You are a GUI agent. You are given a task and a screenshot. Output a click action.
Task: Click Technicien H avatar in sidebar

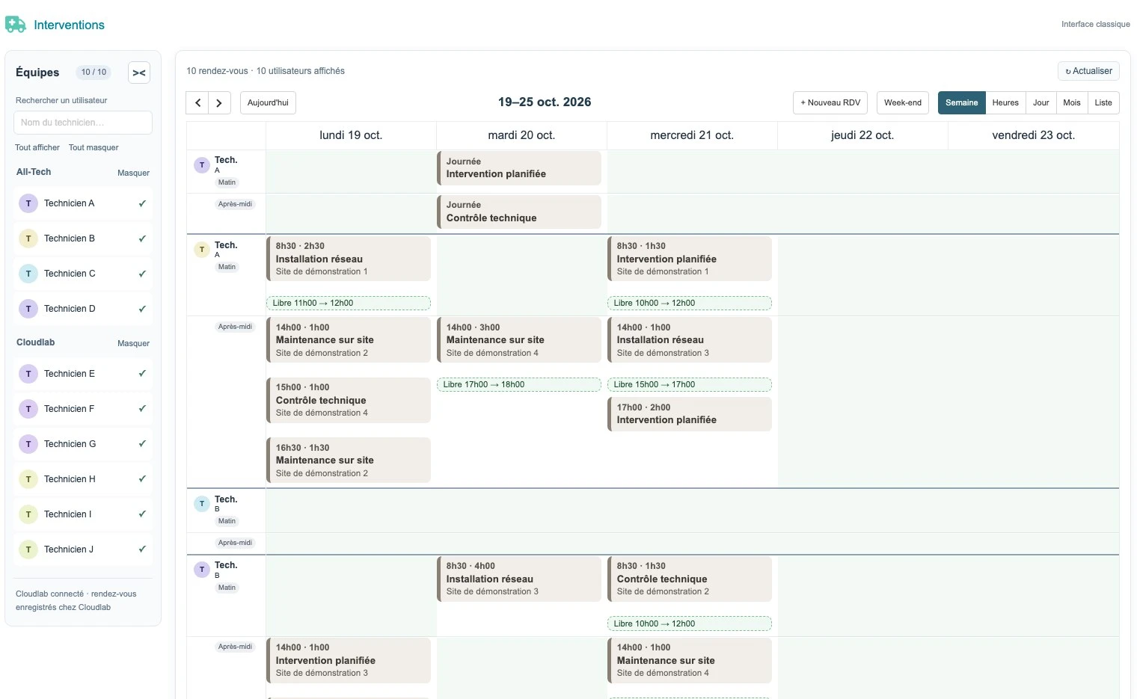28,479
